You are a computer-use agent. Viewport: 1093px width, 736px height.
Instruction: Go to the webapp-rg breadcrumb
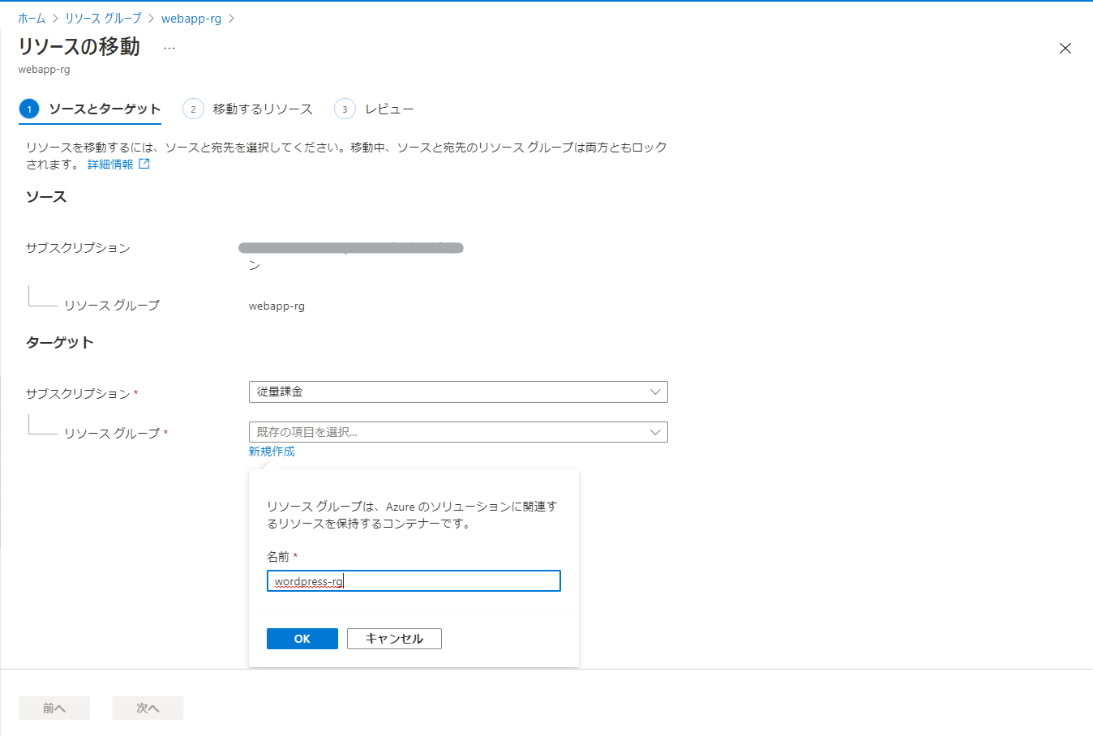(x=191, y=18)
